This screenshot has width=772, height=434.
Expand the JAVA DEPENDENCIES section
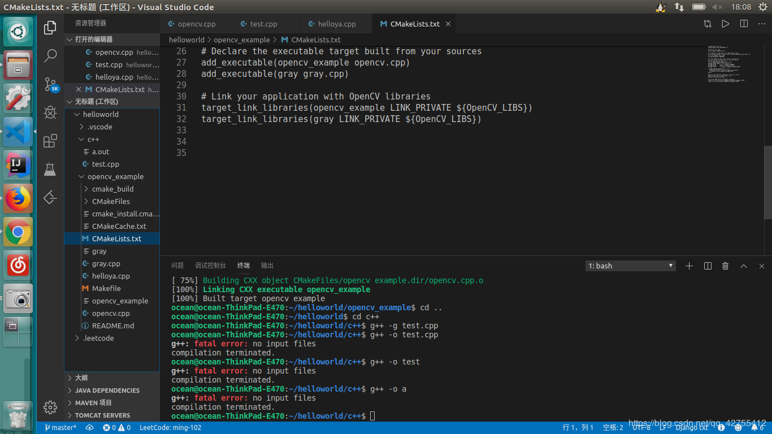(112, 390)
